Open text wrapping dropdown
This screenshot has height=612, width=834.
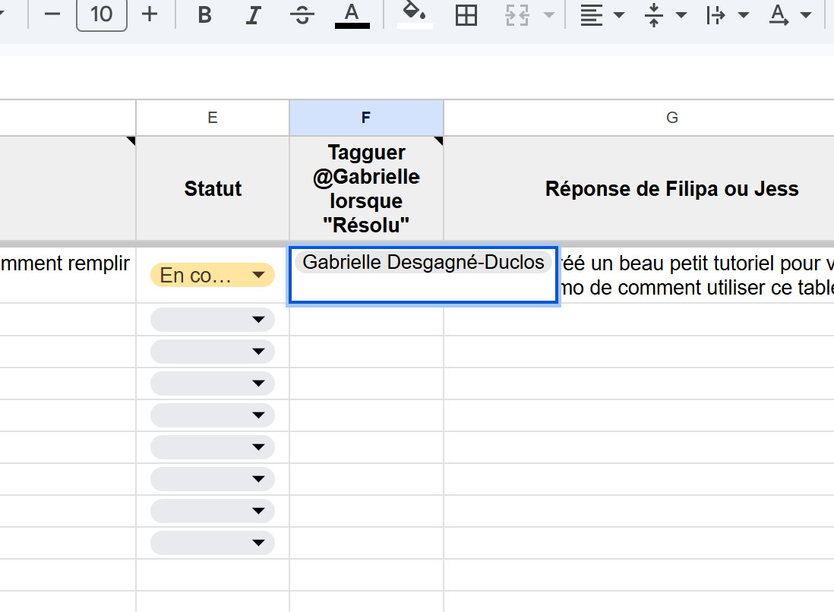726,15
